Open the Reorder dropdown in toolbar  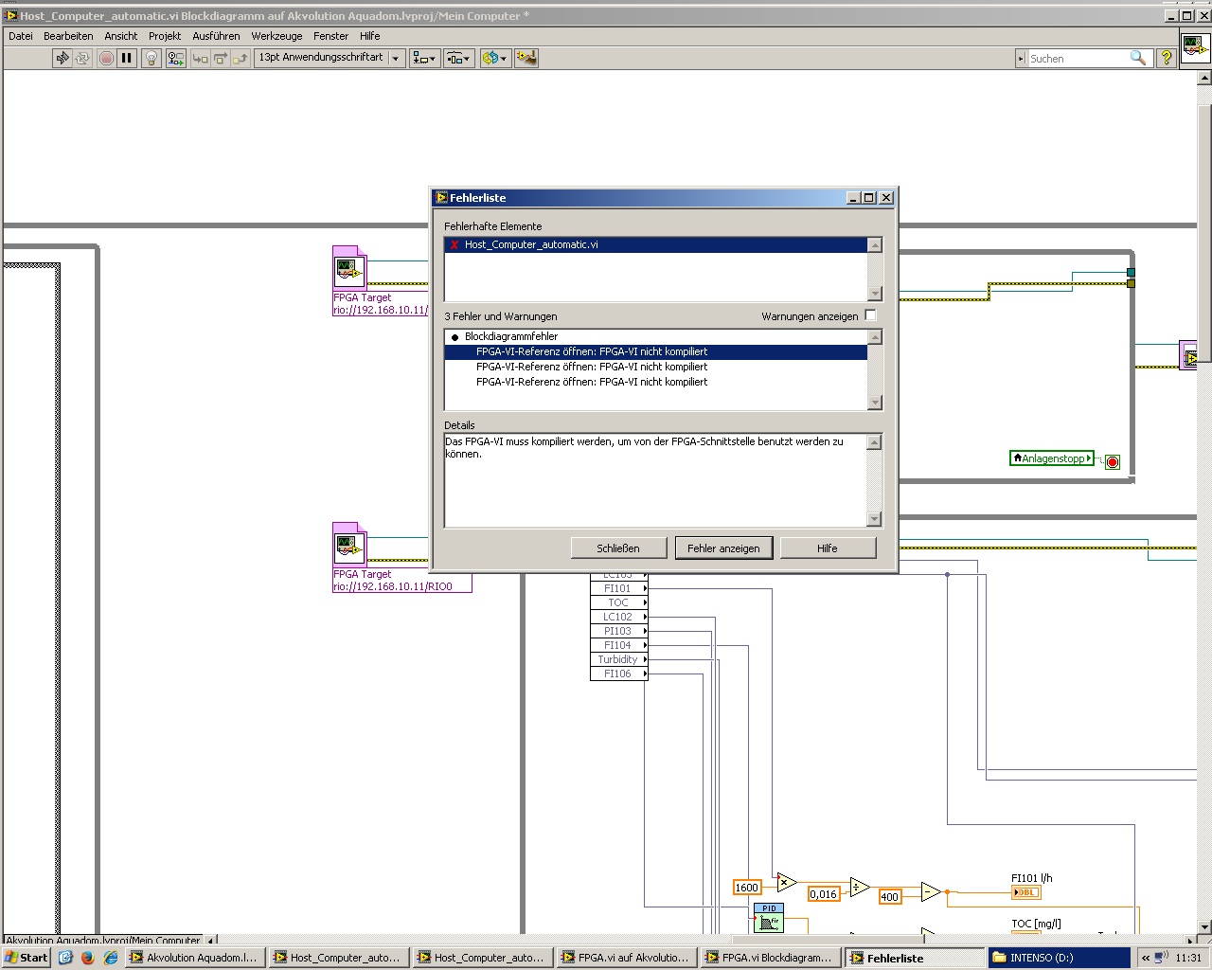click(x=493, y=59)
